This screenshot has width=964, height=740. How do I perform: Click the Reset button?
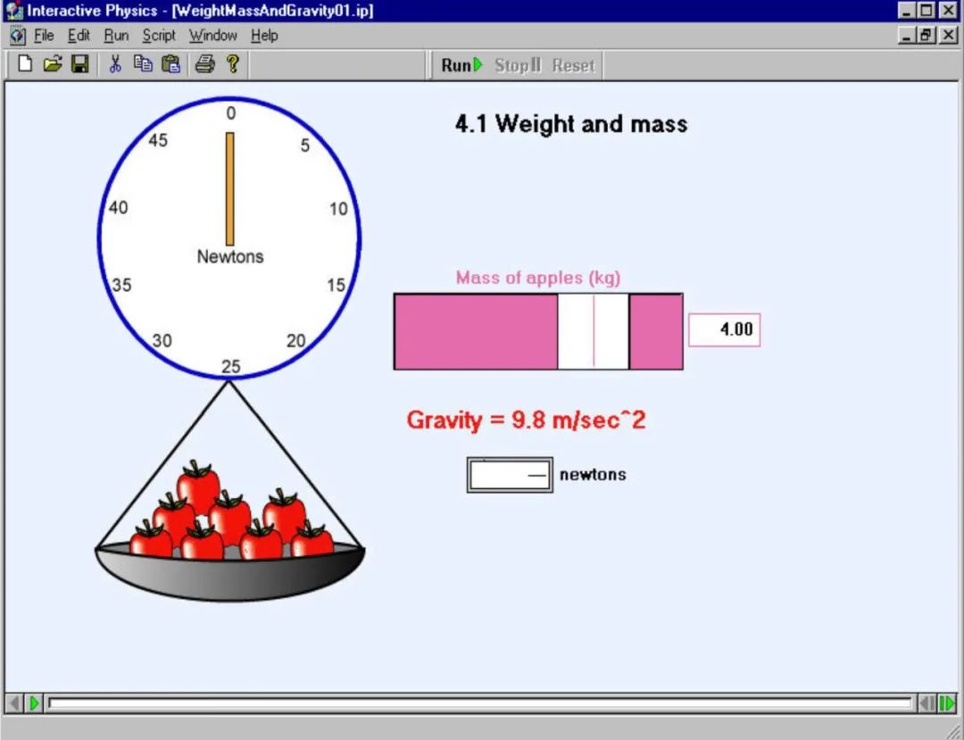click(573, 65)
